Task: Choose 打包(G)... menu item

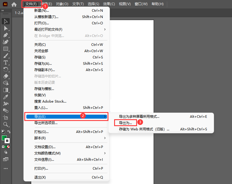Action: (67, 132)
